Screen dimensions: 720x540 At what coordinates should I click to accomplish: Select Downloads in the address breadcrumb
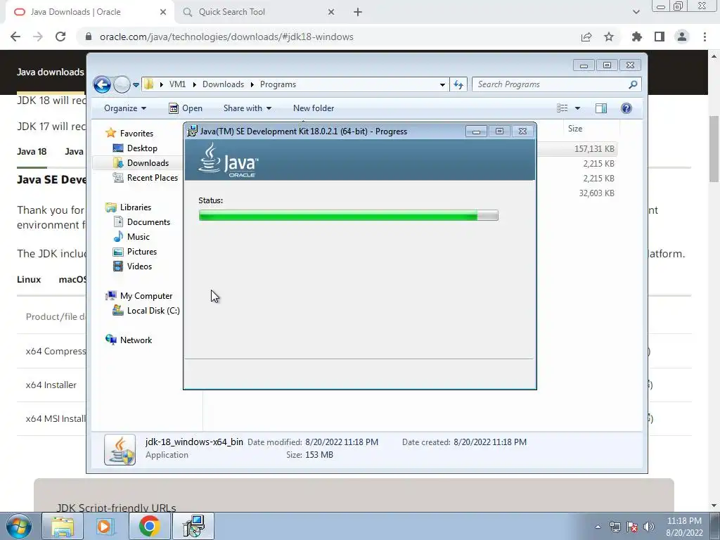[x=223, y=84]
